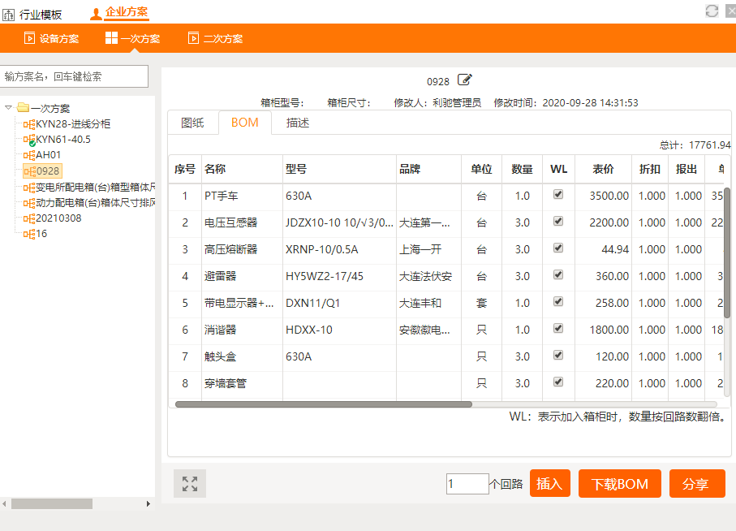Screen dimensions: 736x531
Task: Toggle WL checkbox for 穿墙套管 row
Action: (558, 382)
